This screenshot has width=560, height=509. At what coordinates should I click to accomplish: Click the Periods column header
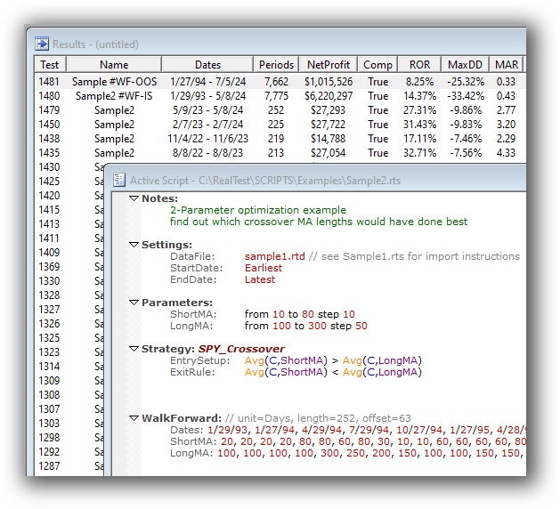(x=276, y=64)
